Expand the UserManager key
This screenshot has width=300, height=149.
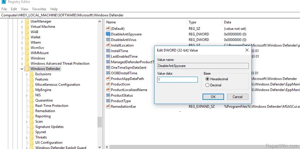pyautogui.click(x=22, y=21)
